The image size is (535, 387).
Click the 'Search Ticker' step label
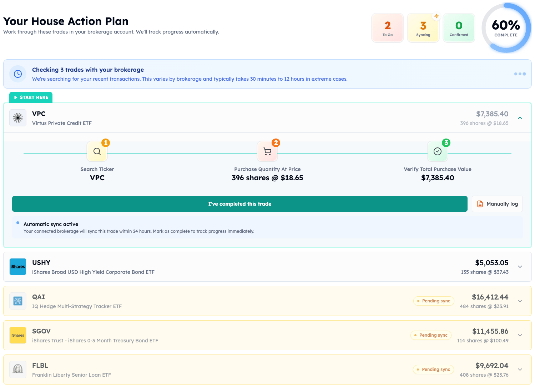(x=97, y=169)
